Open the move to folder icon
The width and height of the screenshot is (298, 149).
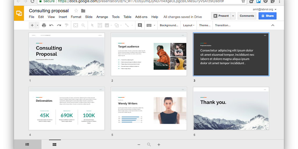pos(83,11)
